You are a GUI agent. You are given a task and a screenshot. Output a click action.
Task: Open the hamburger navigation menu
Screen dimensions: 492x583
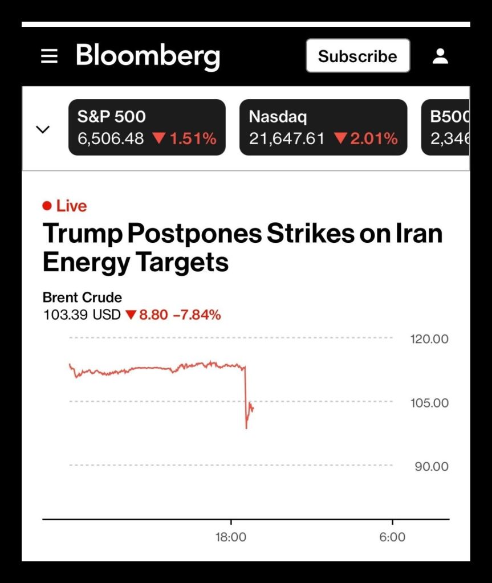(50, 56)
